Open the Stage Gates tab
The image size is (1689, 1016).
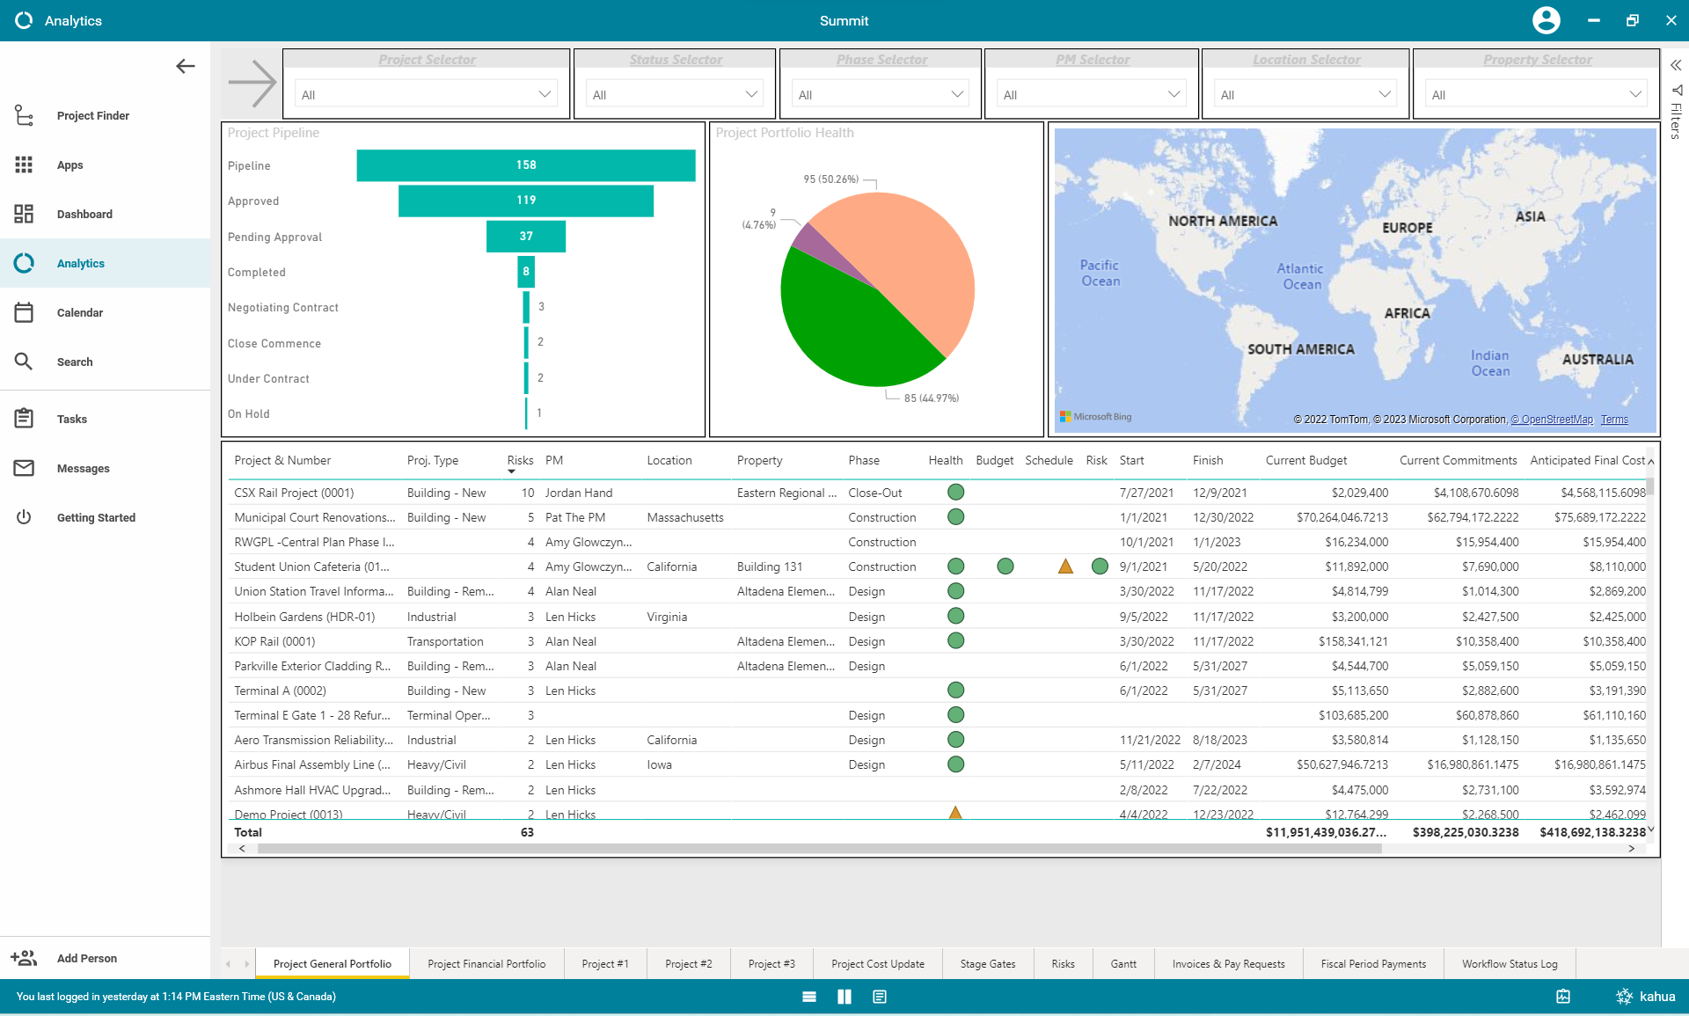click(x=987, y=964)
